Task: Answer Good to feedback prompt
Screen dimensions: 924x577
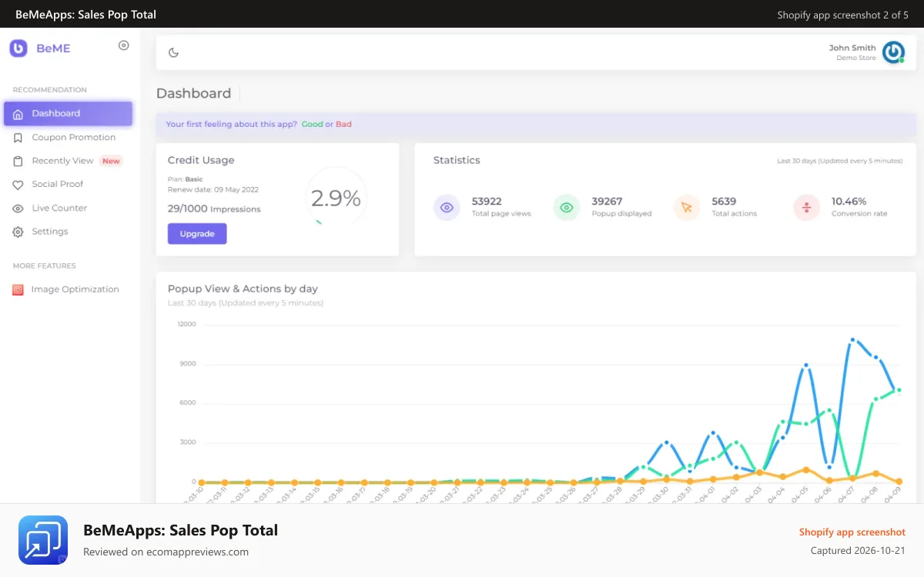Action: (x=312, y=124)
